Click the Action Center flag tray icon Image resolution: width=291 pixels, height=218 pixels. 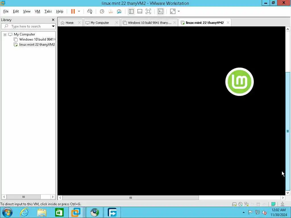pos(251,212)
